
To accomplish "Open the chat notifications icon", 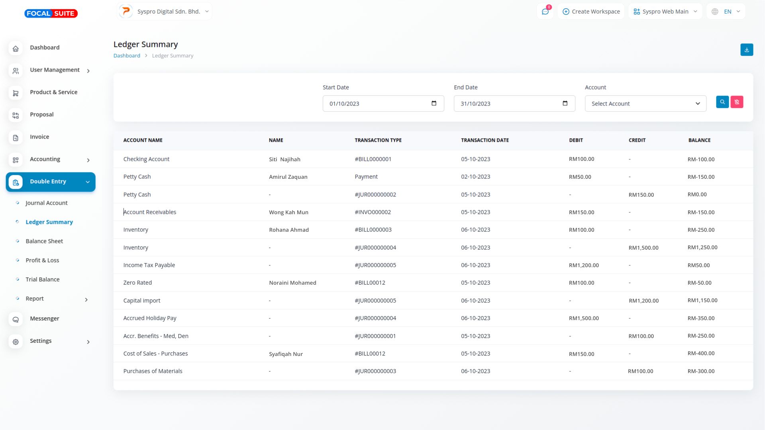I will [545, 12].
